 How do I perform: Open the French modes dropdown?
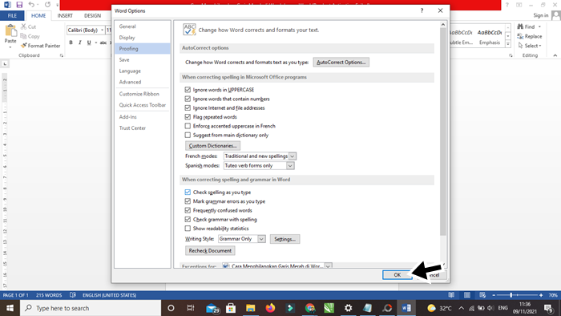293,156
